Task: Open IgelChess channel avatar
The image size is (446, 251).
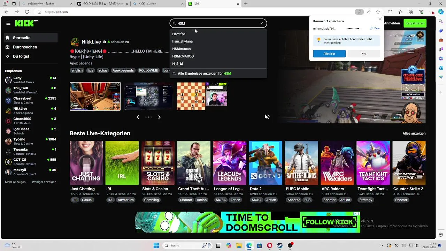Action: [x=8, y=131]
